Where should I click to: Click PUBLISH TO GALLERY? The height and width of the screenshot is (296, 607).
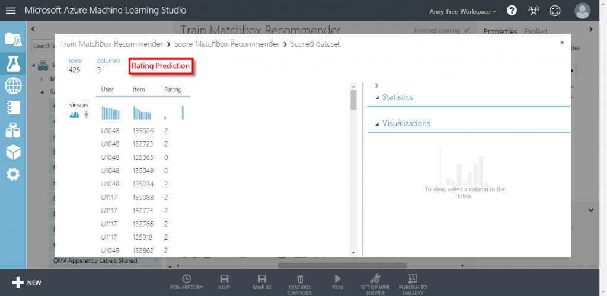pos(413,285)
